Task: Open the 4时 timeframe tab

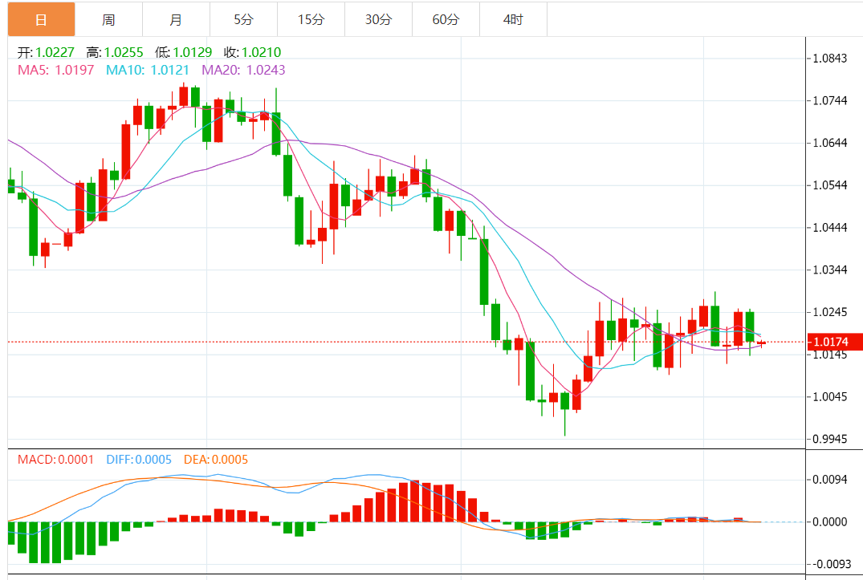Action: coord(513,19)
